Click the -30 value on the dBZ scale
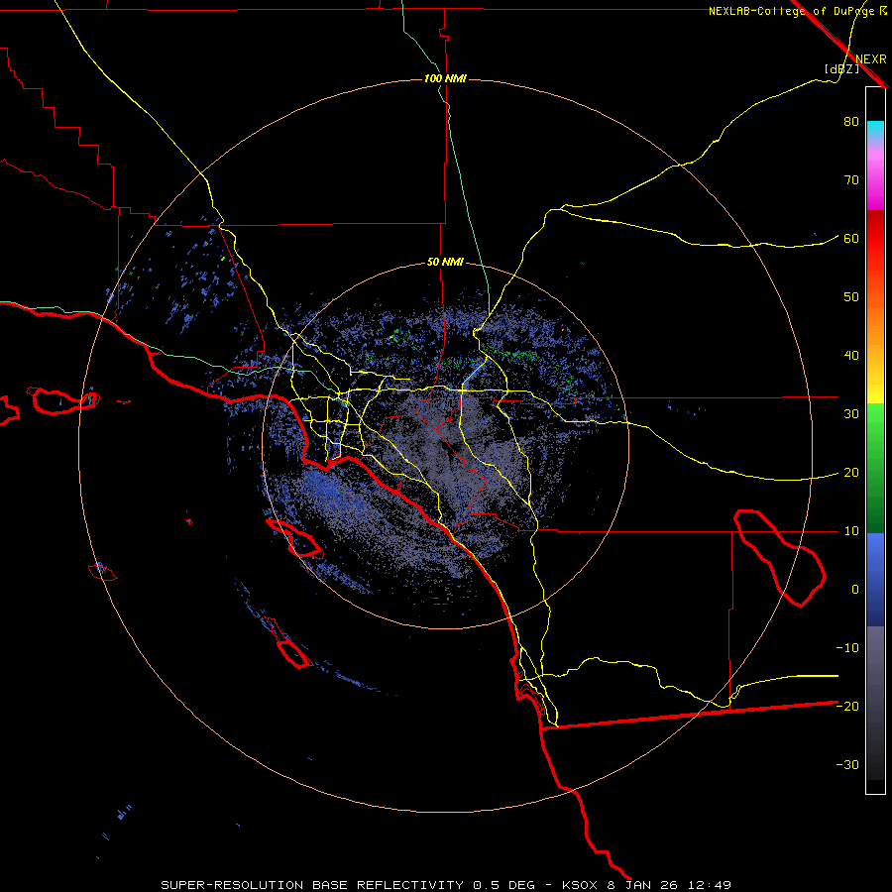892x892 pixels. coord(847,765)
